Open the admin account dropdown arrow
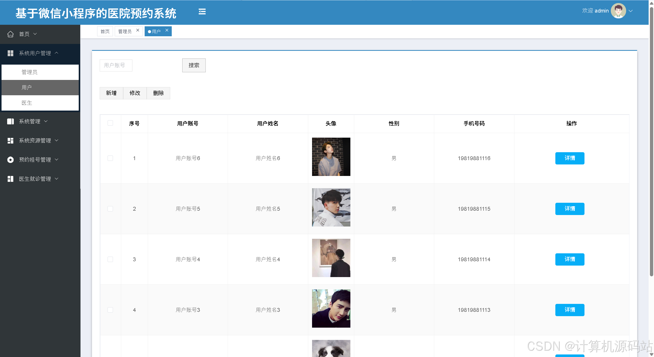The width and height of the screenshot is (654, 357). tap(631, 11)
